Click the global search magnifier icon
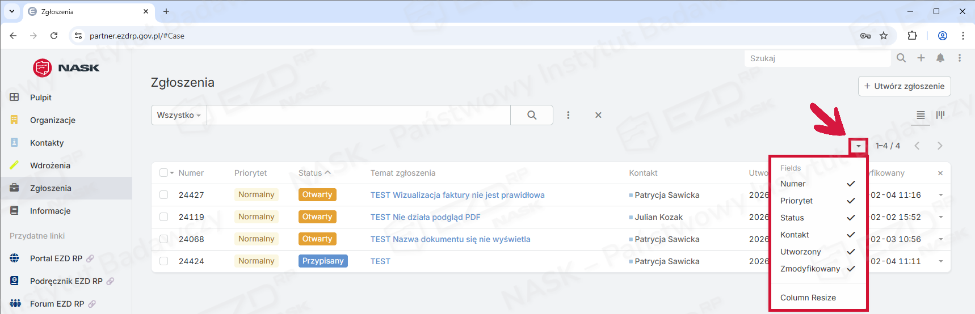Screen dimensions: 975x314 coord(901,58)
